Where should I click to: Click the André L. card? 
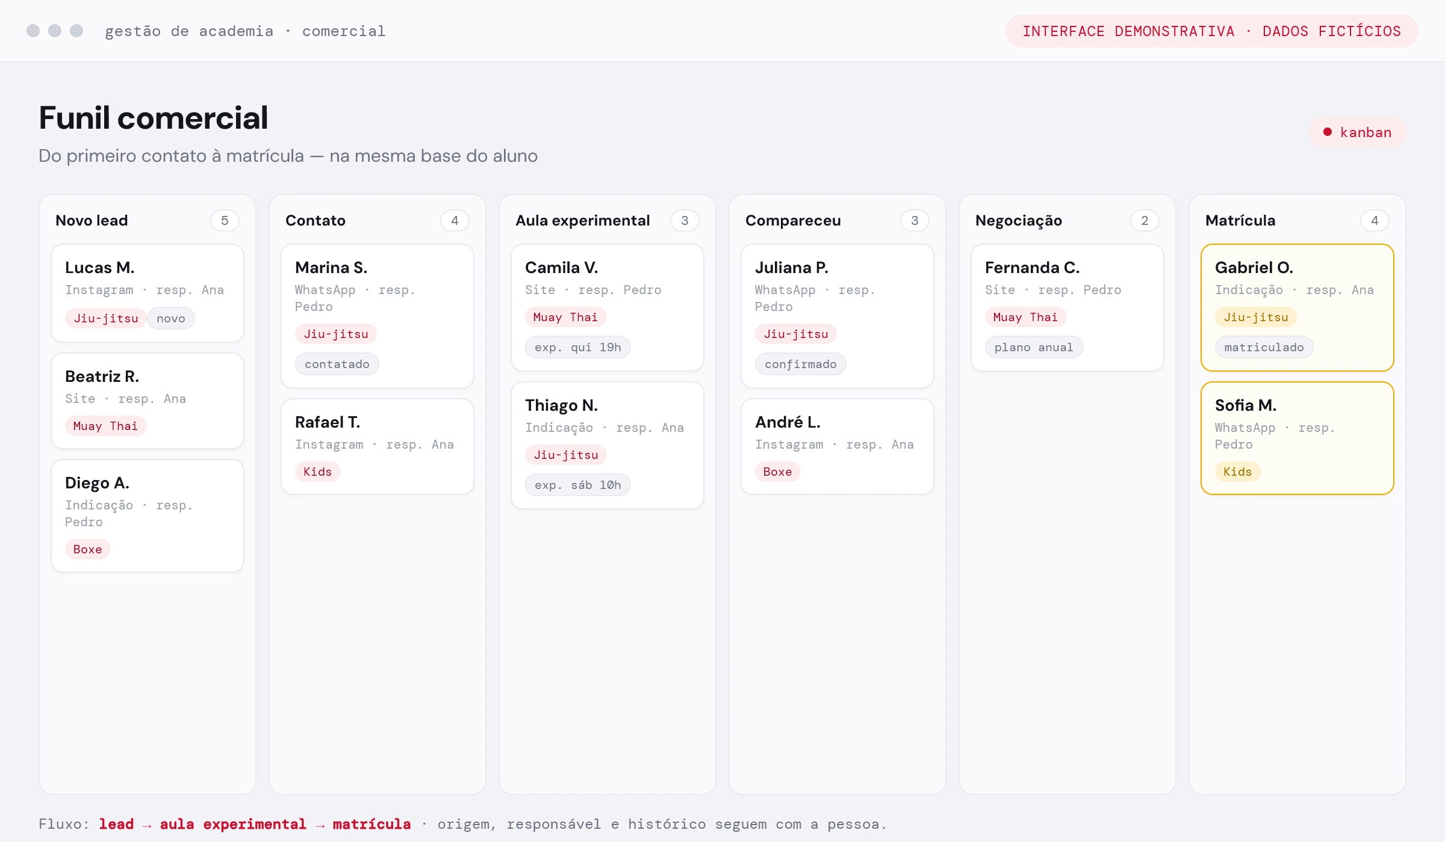[837, 446]
